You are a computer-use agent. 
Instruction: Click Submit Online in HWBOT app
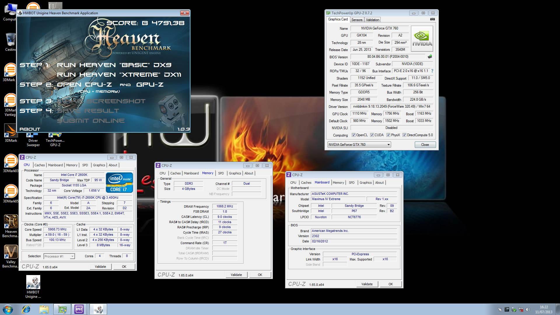[x=91, y=121]
